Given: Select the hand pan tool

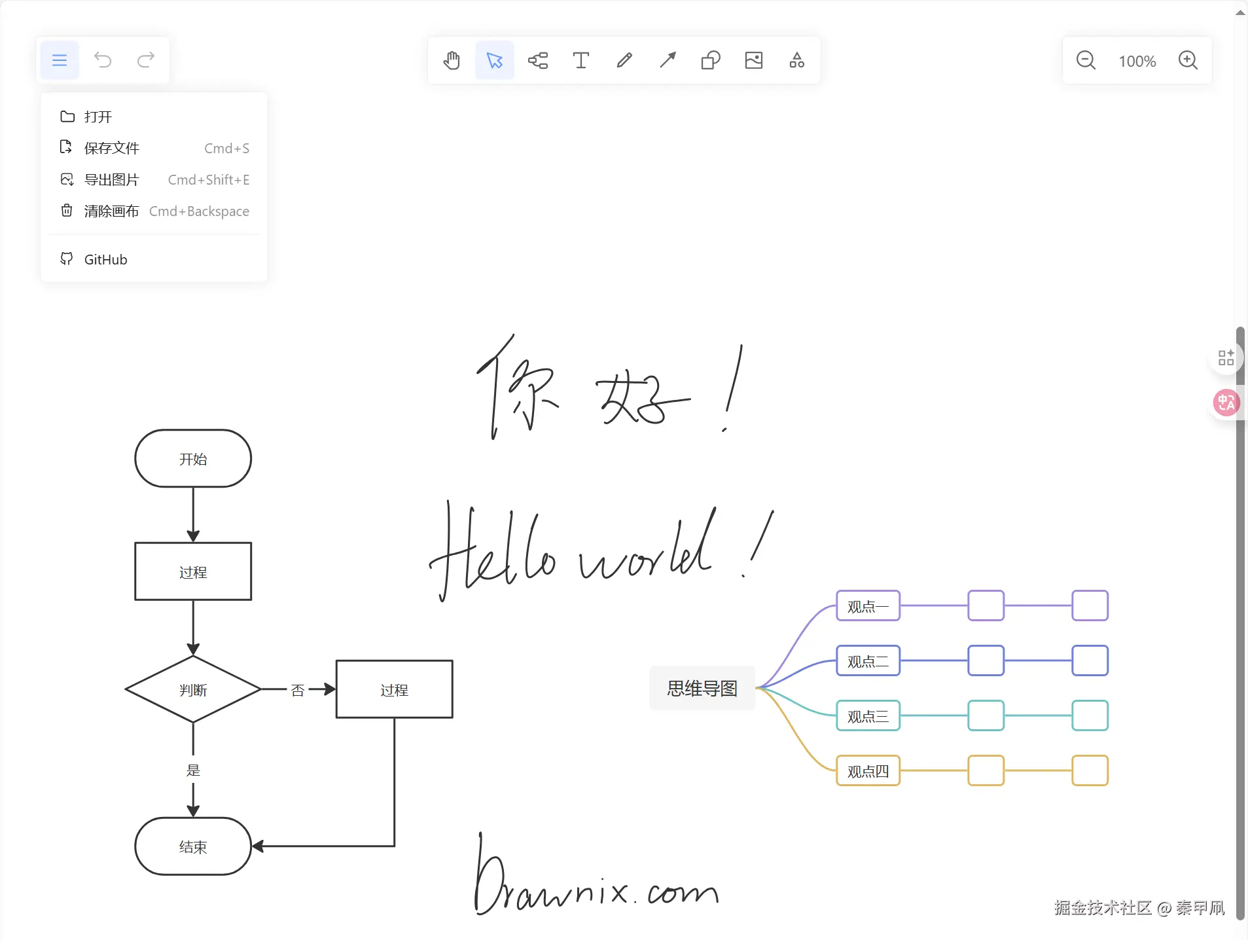Looking at the screenshot, I should [452, 60].
